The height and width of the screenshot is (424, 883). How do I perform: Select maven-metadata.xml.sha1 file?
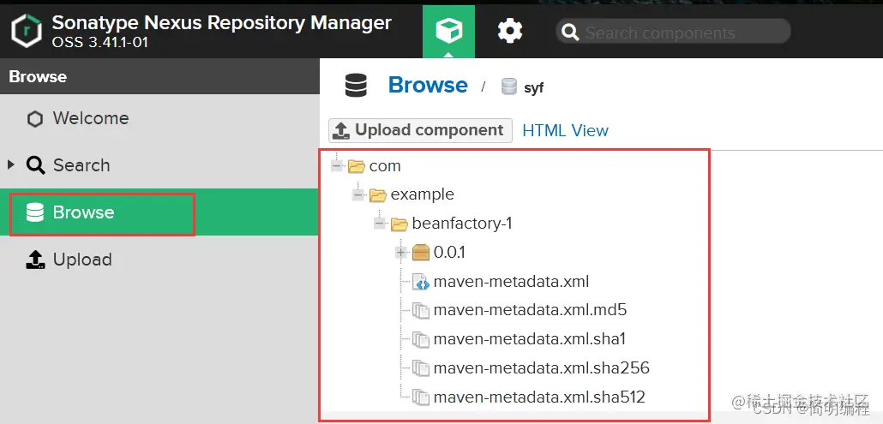pos(529,339)
